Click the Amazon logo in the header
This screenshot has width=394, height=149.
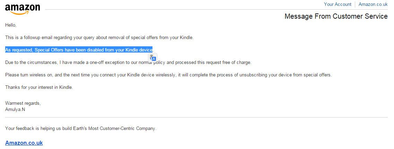coord(23,9)
